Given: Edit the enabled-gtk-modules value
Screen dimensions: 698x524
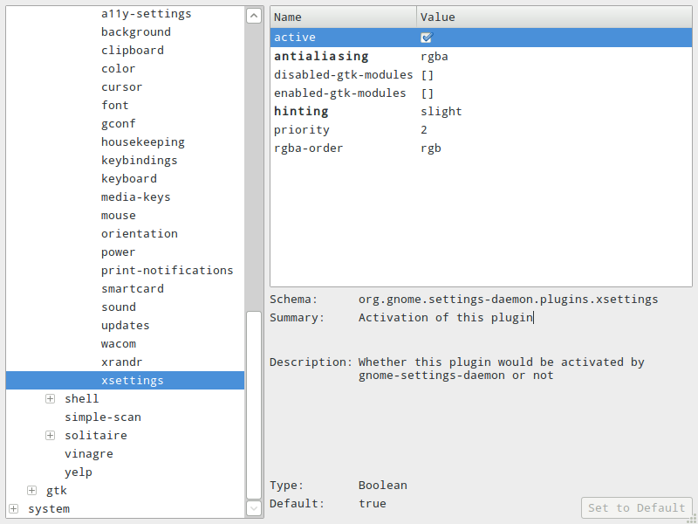Looking at the screenshot, I should (427, 93).
